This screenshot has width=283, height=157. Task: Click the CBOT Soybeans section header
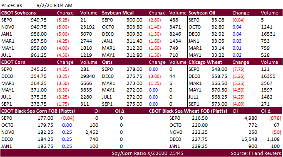[x=18, y=13]
